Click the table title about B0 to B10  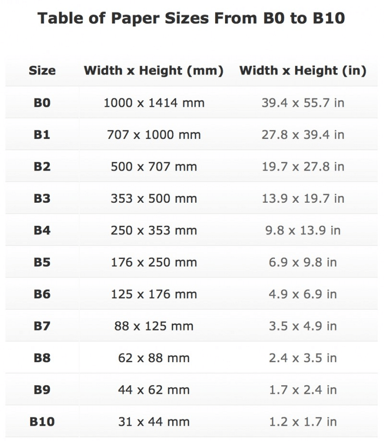pyautogui.click(x=191, y=19)
